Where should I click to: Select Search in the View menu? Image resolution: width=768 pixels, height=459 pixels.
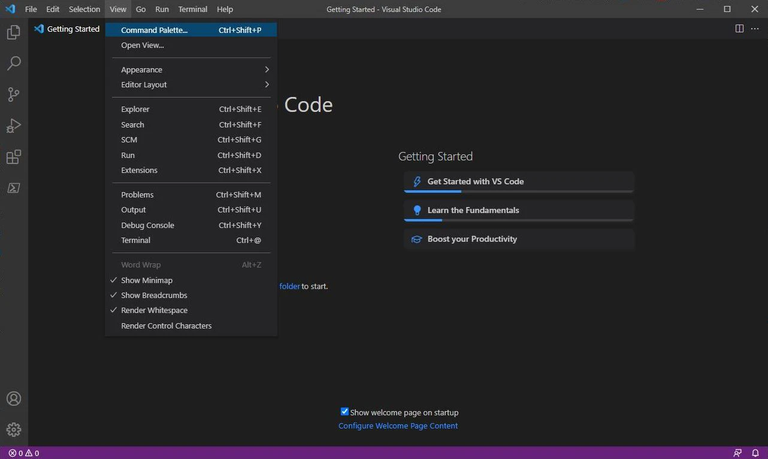pyautogui.click(x=191, y=124)
